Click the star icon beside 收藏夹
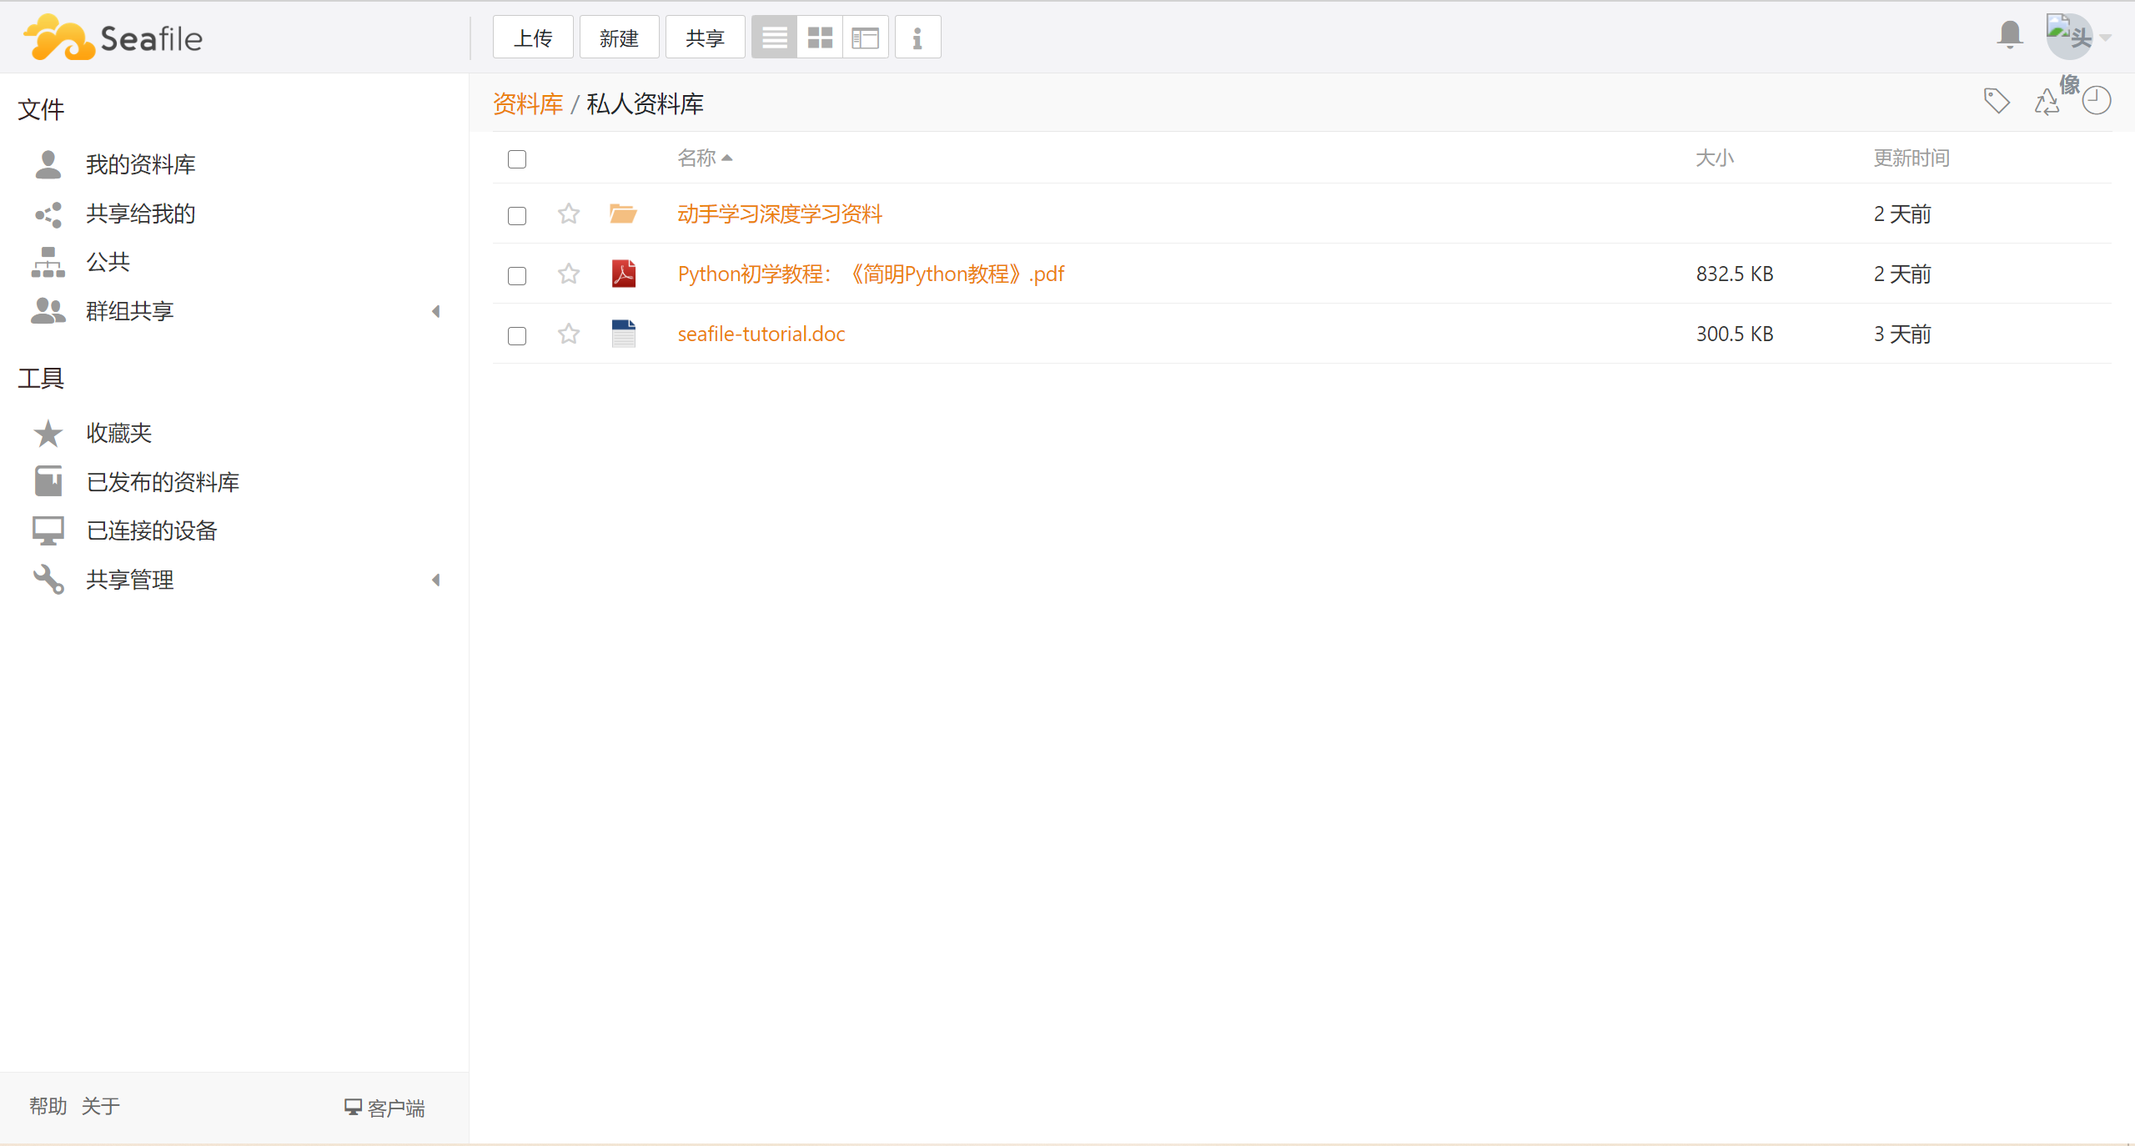 pyautogui.click(x=48, y=434)
